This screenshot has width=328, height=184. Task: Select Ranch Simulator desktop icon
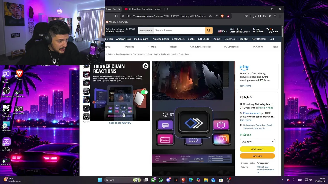[x=6, y=111]
